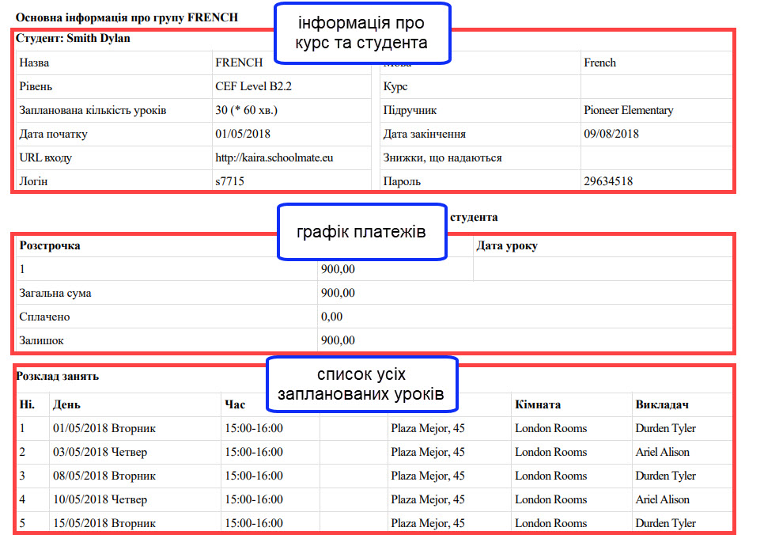Viewport: 764px width, 535px height.
Task: Select the textbook value Pioneer Elementary
Action: click(628, 110)
